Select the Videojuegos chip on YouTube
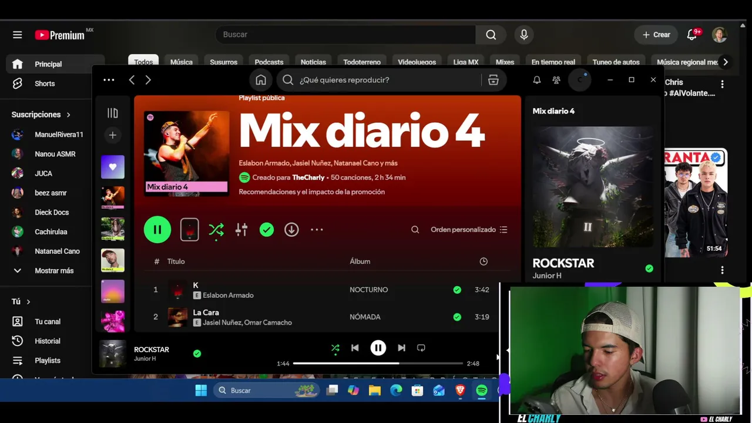Screen dimensions: 752x423 (x=417, y=62)
